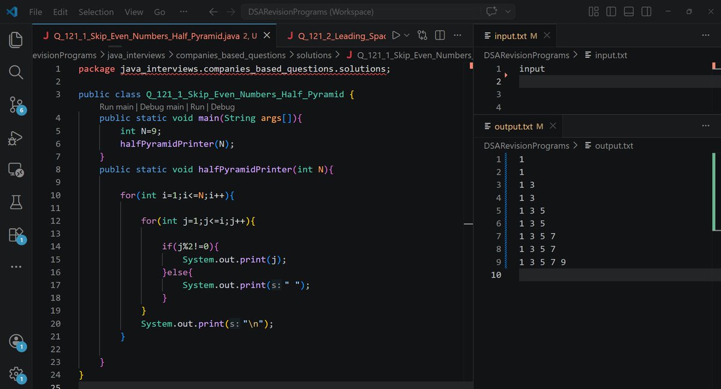Select the output.txt editor tab
This screenshot has width=721, height=389.
(519, 126)
